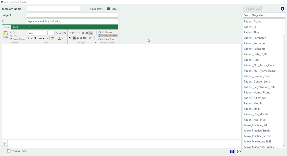The height and width of the screenshot is (156, 287).
Task: Apply yellow text highlighting
Action: point(52,38)
